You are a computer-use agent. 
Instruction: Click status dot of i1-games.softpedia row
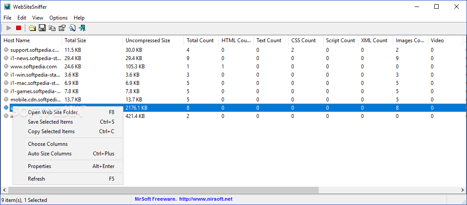(6, 91)
